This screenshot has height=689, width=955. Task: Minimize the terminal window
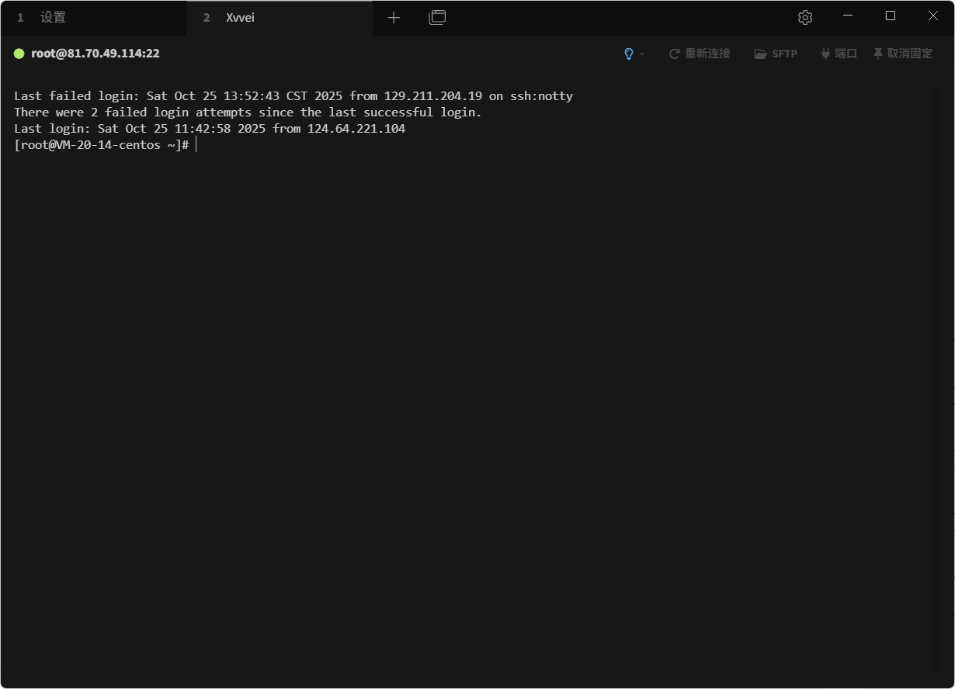click(848, 16)
